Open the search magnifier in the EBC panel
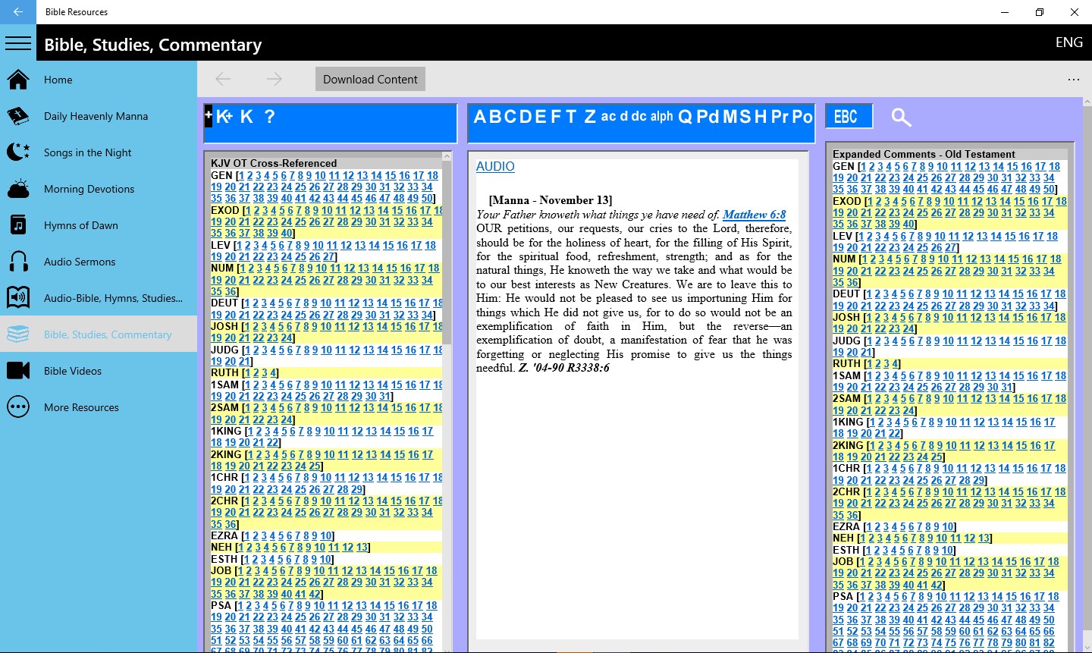The image size is (1092, 653). 899,118
